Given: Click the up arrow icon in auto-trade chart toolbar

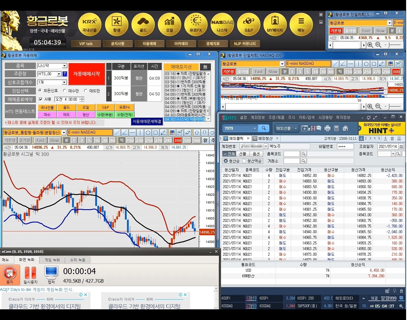Looking at the screenshot, I should tap(197, 132).
